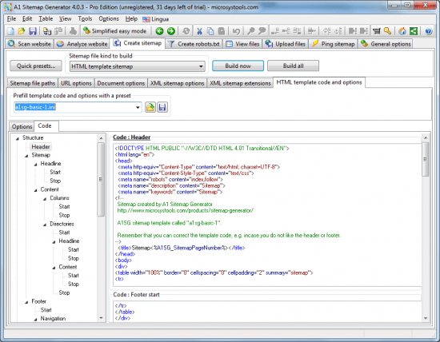Click inside the Header code editor
Viewport: 440px width, 342px height.
[x=267, y=215]
